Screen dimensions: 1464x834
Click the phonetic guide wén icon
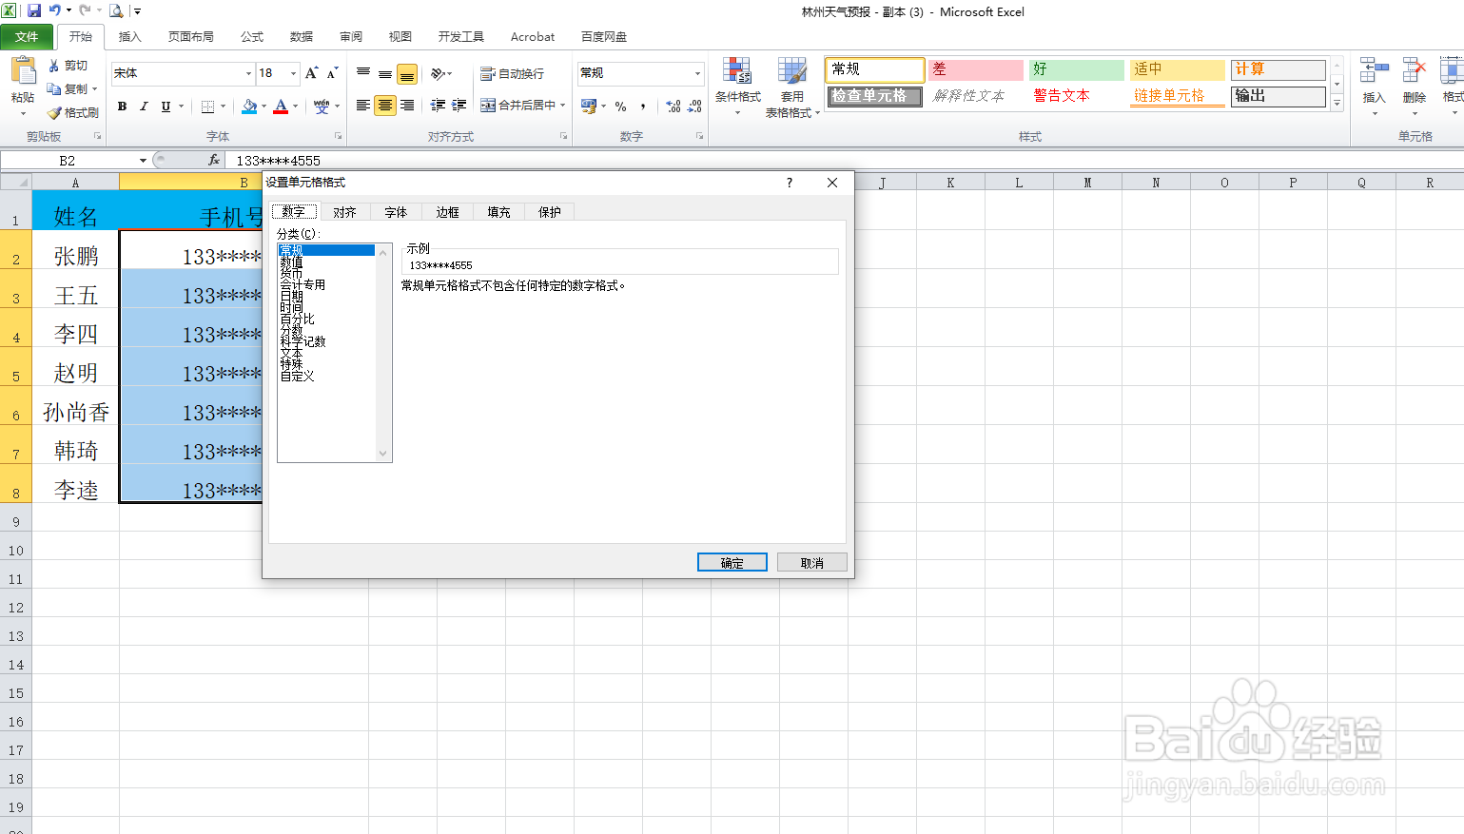321,107
